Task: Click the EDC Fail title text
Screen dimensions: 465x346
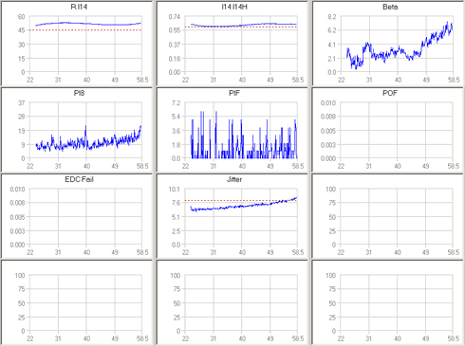Action: click(79, 179)
